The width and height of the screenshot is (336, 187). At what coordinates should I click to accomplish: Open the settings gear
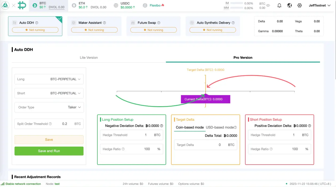299,5
